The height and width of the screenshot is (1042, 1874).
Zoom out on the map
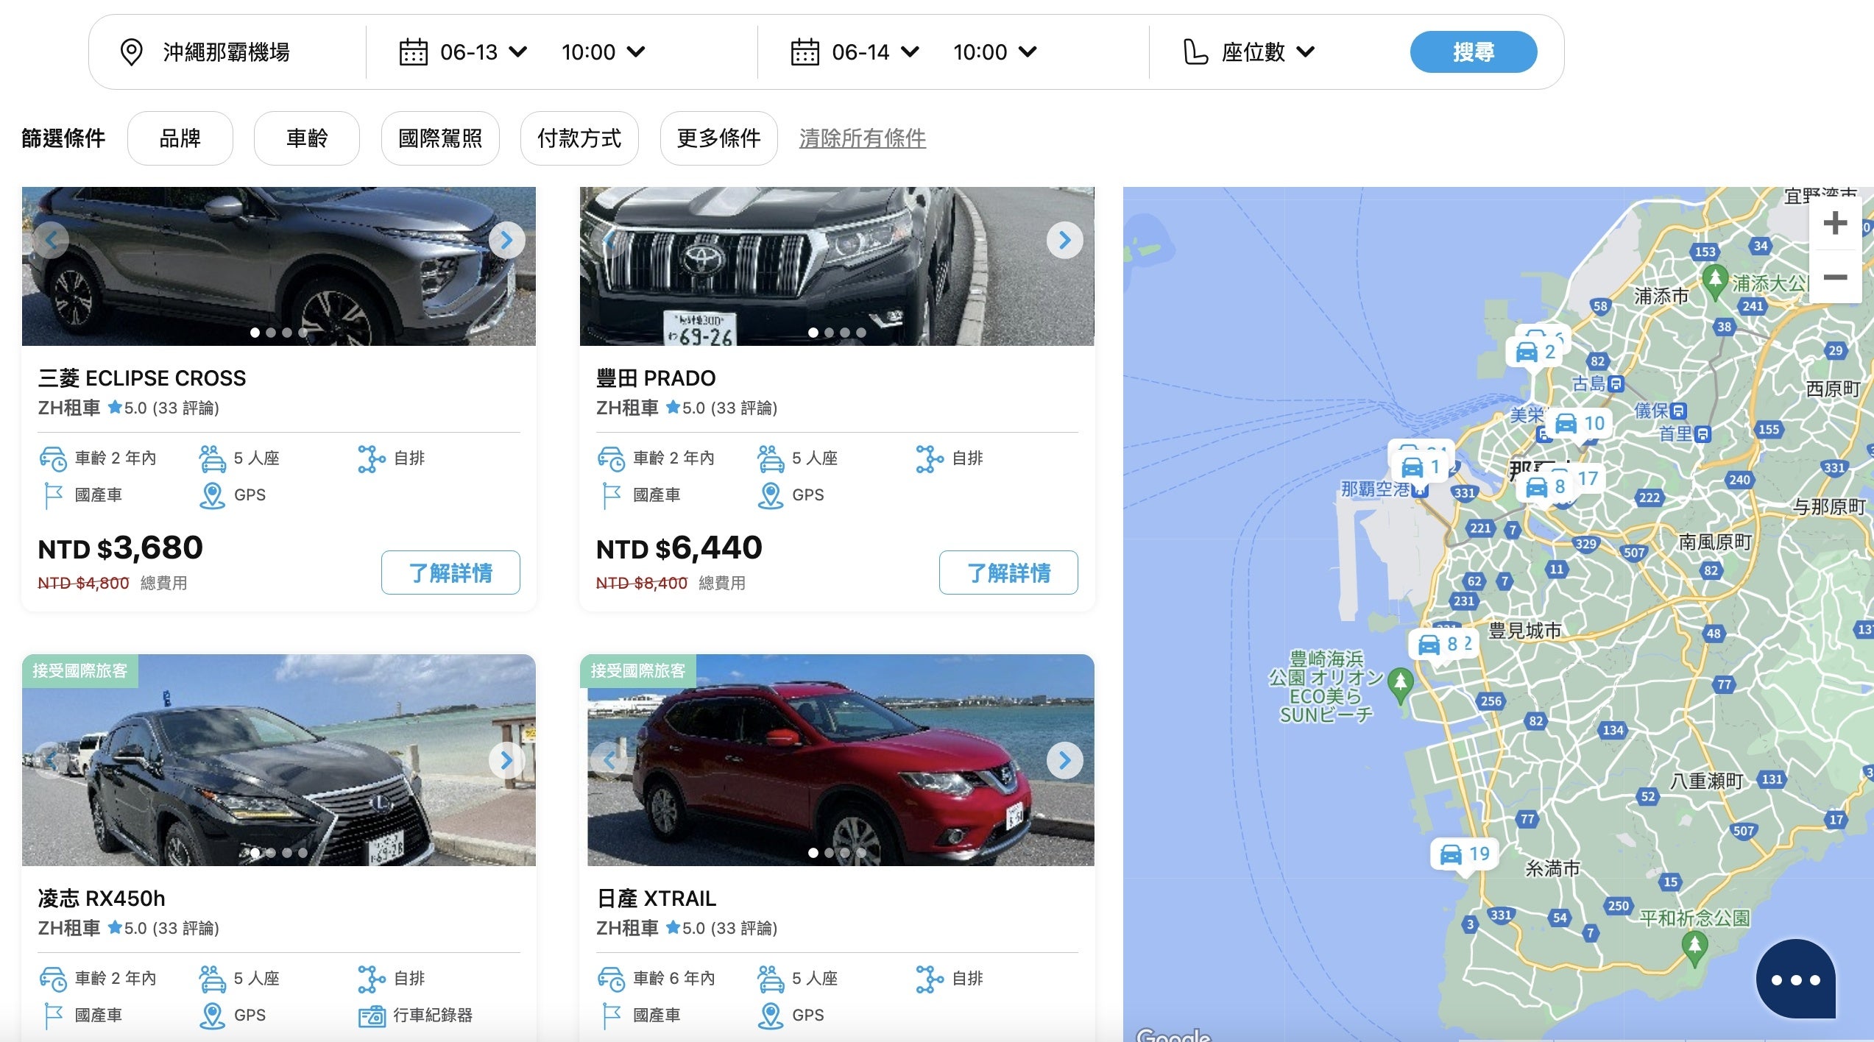coord(1834,277)
